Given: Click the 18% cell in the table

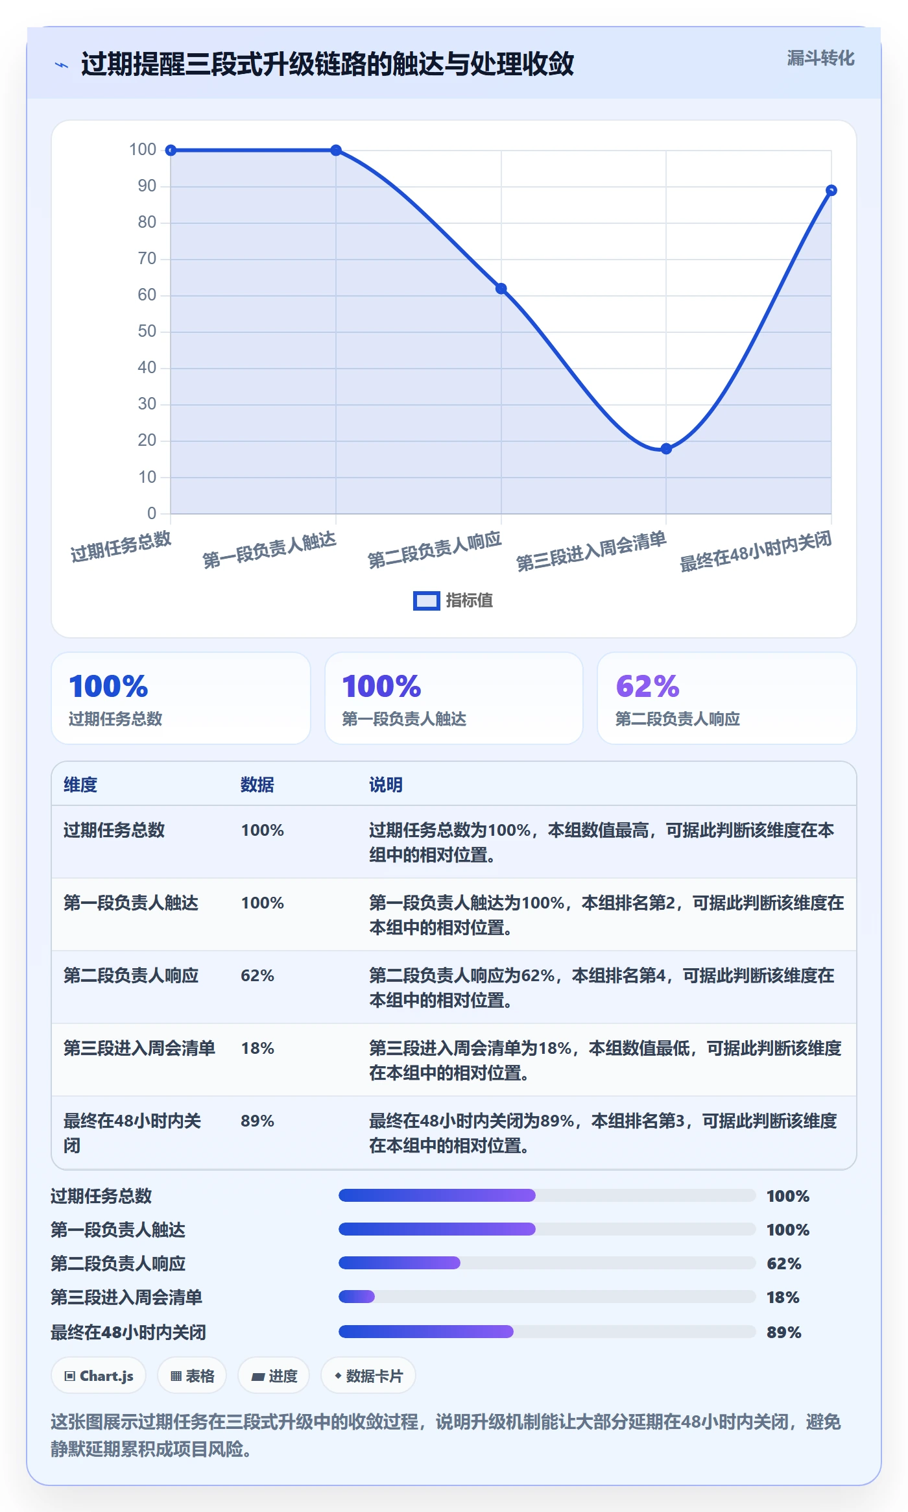Looking at the screenshot, I should 257,1048.
